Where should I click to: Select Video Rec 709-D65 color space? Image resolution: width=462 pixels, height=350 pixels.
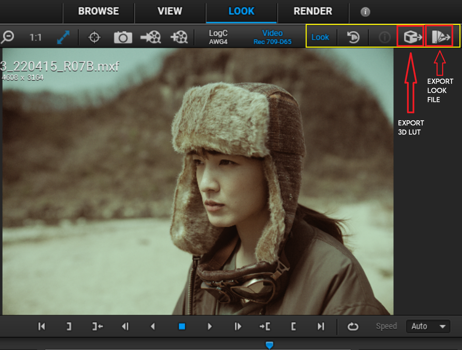[272, 37]
